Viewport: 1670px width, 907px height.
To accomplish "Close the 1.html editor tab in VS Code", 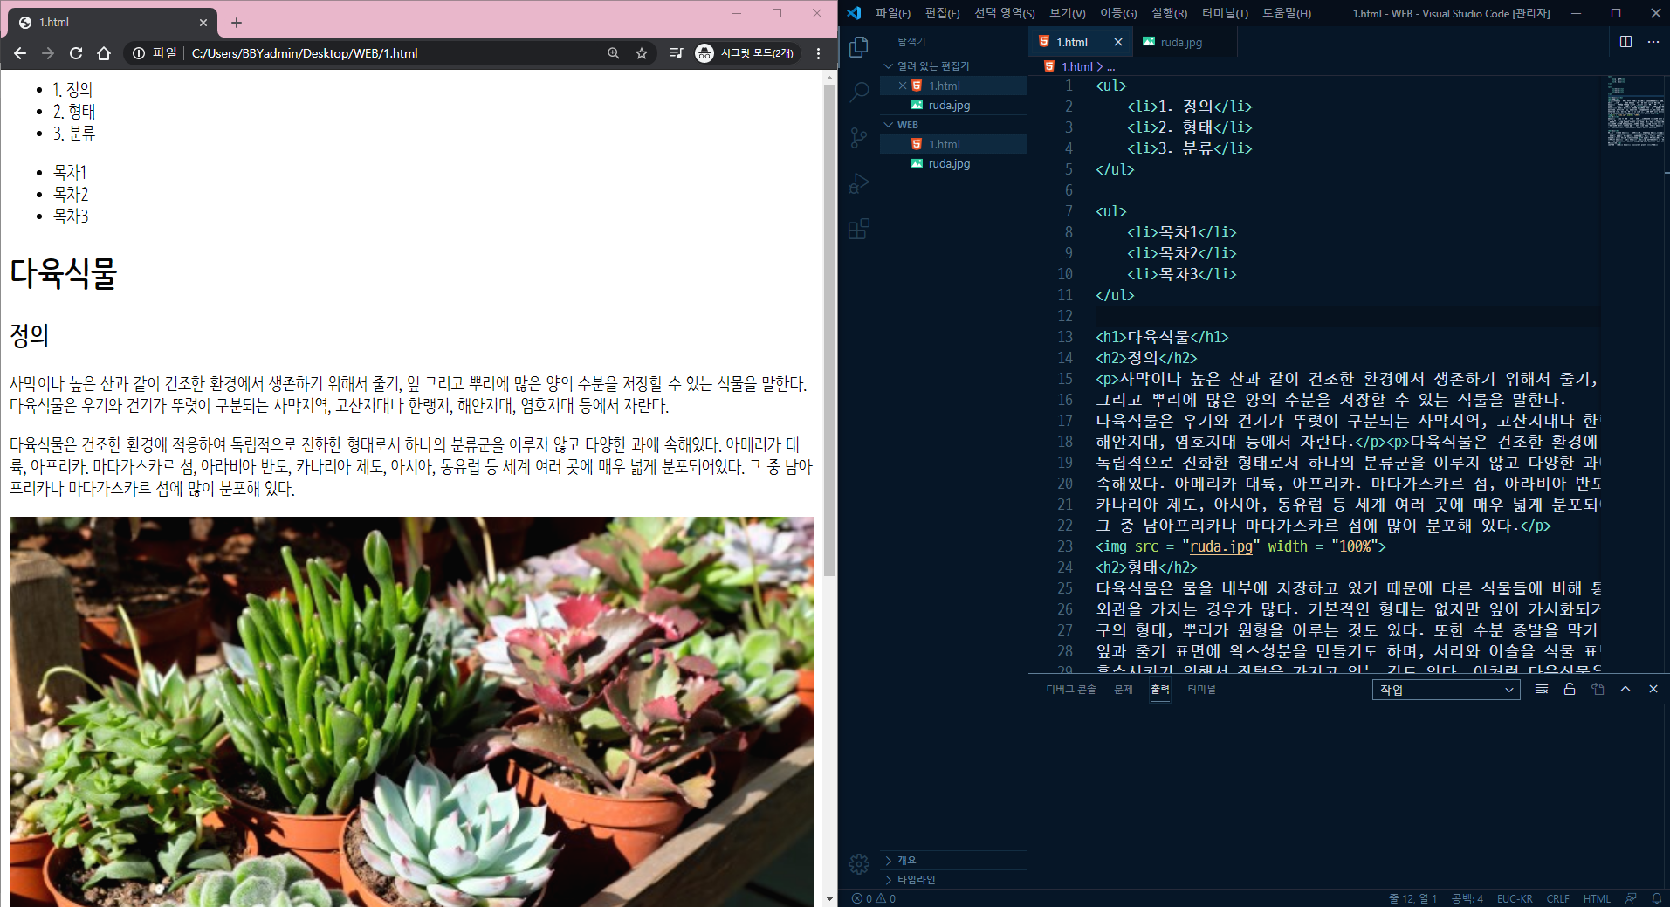I will (x=1118, y=42).
